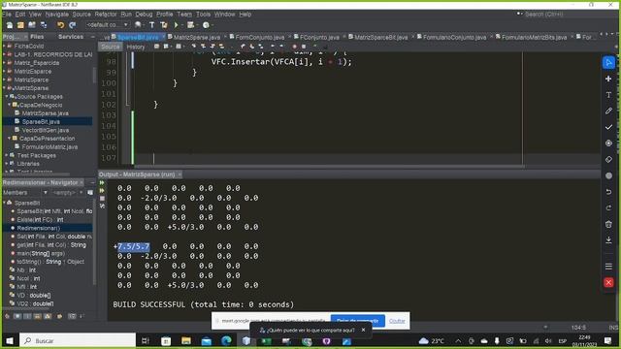Open the default config dropdown
The width and height of the screenshot is (621, 349).
pyautogui.click(x=107, y=25)
